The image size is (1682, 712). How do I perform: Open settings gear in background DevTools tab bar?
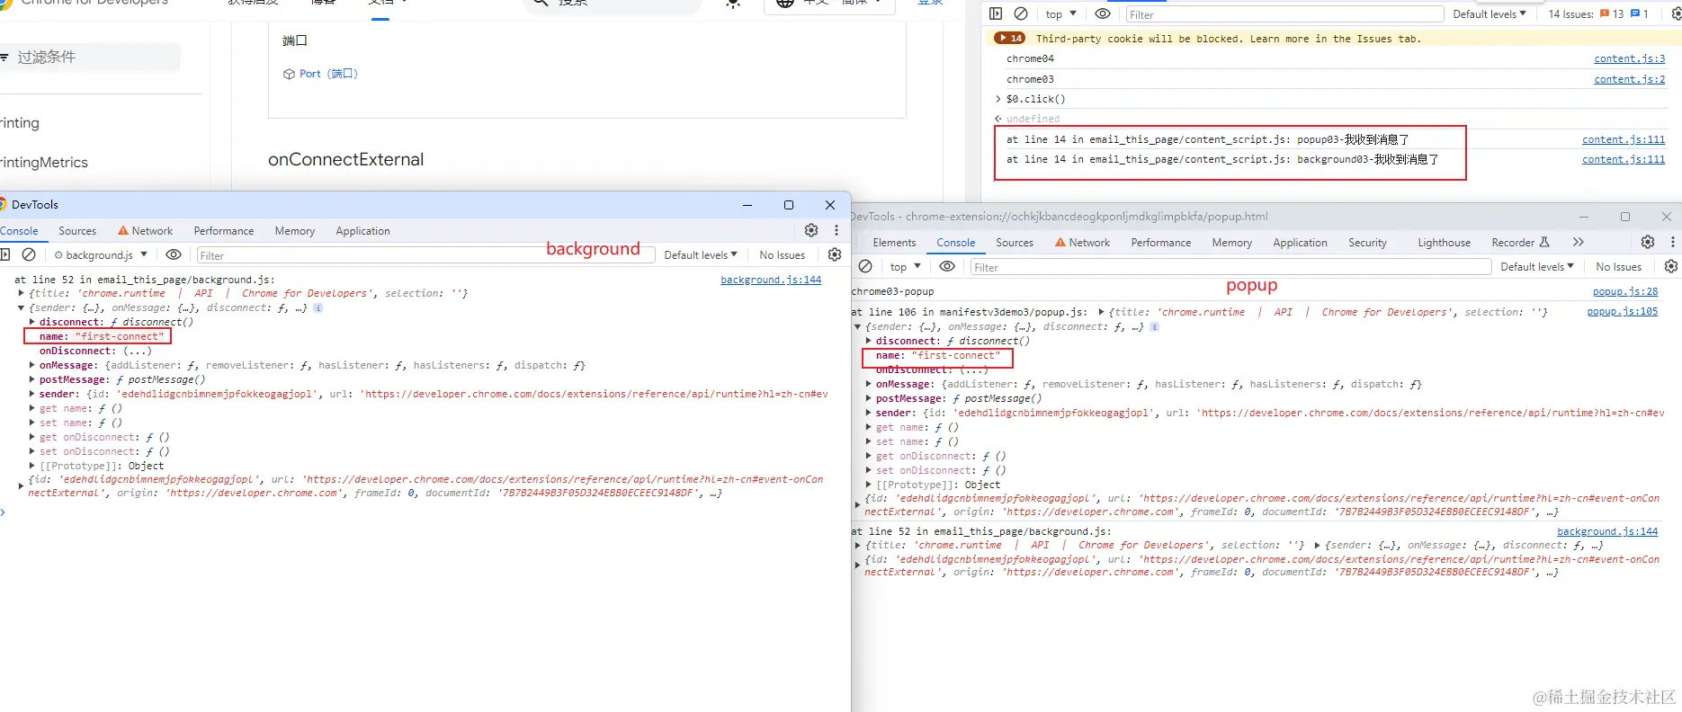(811, 230)
